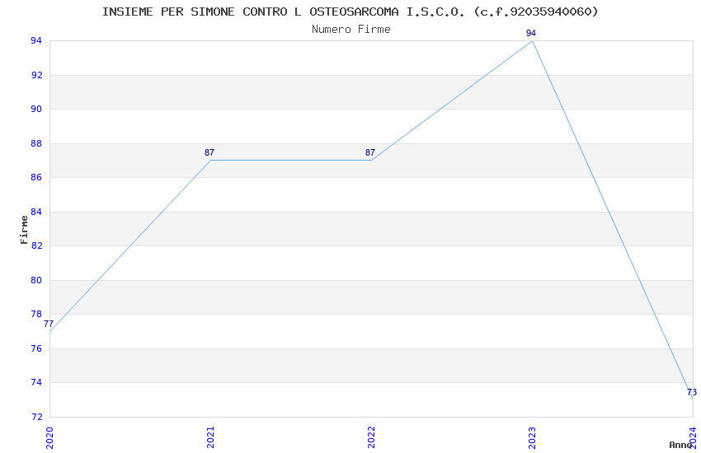The height and width of the screenshot is (453, 701).
Task: Click the y-axis tick value 82
Action: [x=36, y=246]
